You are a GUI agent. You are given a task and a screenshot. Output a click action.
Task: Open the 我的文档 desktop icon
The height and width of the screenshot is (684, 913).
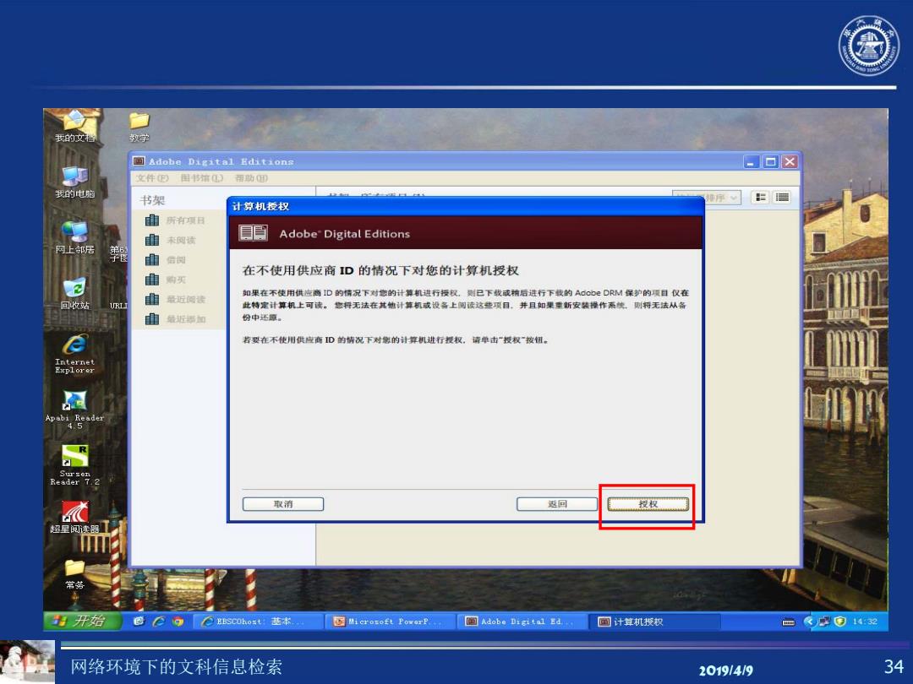point(74,126)
